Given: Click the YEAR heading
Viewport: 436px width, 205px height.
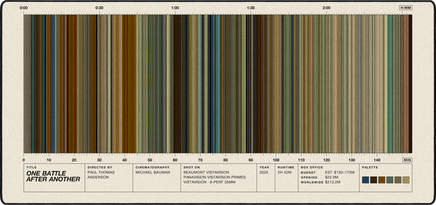Looking at the screenshot, I should coord(264,167).
